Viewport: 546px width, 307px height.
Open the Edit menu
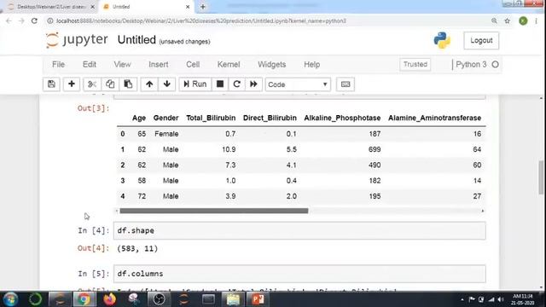89,65
